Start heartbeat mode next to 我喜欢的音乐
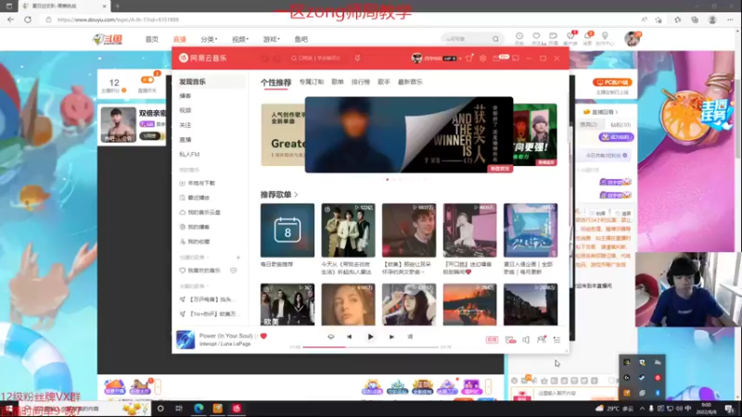This screenshot has height=417, width=742. 234,271
